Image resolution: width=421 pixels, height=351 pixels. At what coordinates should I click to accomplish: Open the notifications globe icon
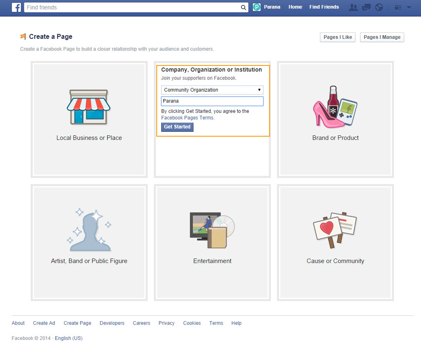pos(379,7)
